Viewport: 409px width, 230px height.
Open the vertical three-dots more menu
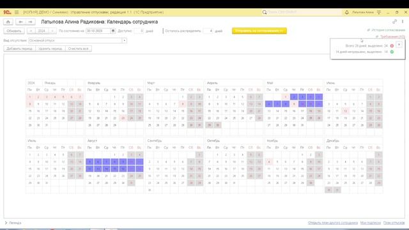pyautogui.click(x=403, y=22)
